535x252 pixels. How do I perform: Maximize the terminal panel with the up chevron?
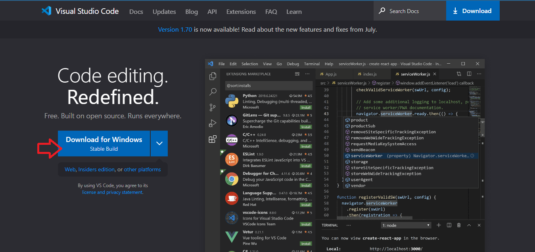coord(469,225)
